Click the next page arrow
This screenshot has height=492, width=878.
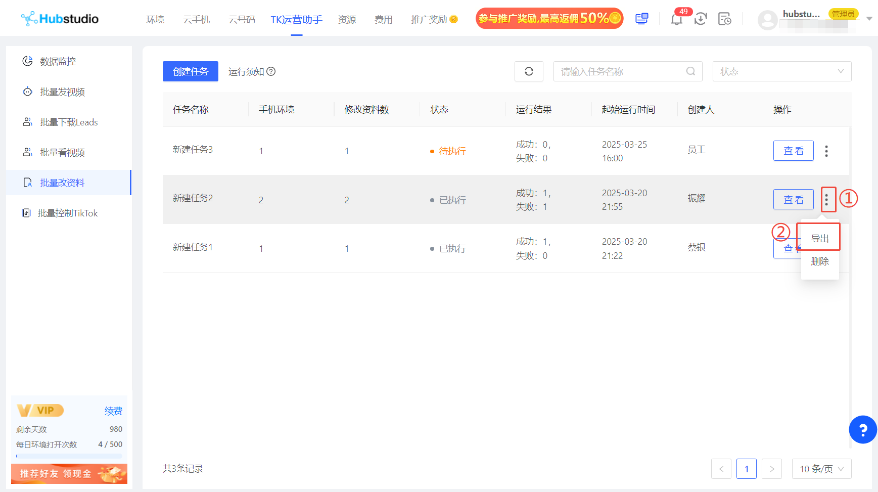tap(772, 469)
